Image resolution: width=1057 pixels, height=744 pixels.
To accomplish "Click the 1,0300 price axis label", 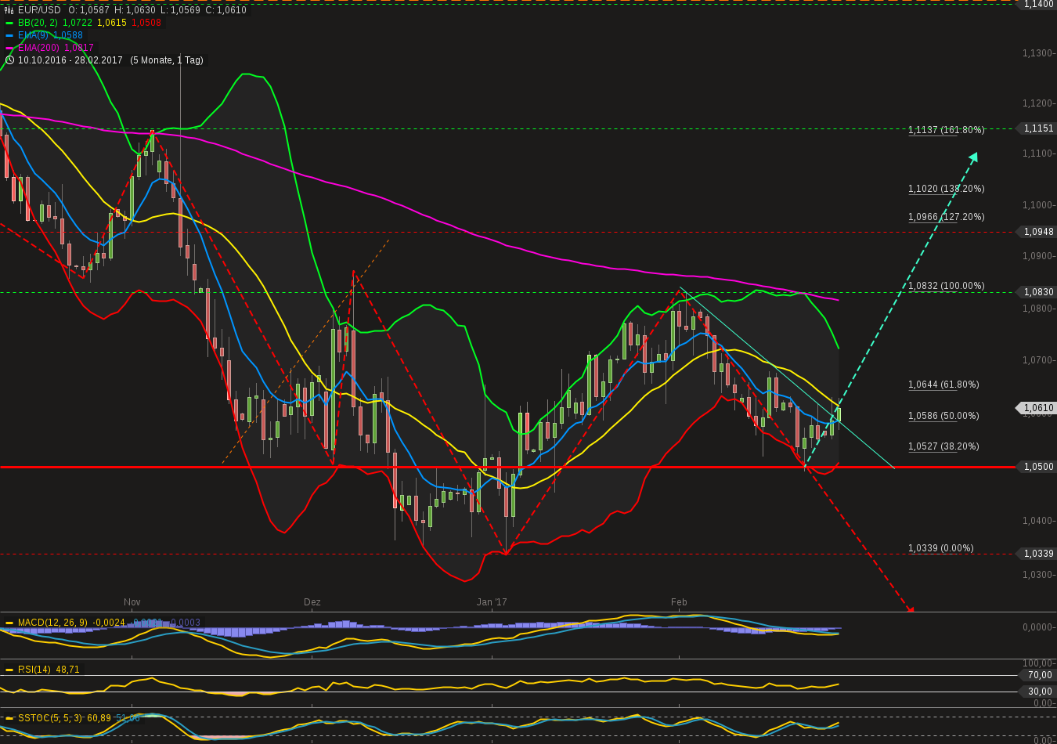I will [1037, 575].
